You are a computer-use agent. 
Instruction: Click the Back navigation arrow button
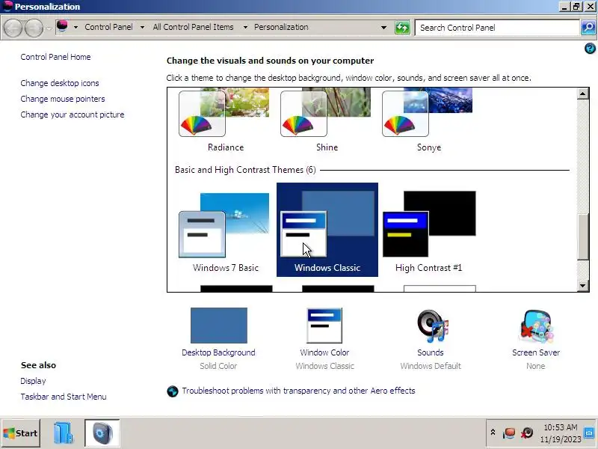(x=13, y=28)
